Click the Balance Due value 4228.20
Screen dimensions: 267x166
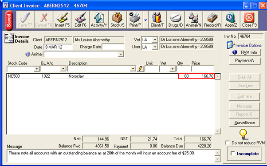(x=199, y=146)
